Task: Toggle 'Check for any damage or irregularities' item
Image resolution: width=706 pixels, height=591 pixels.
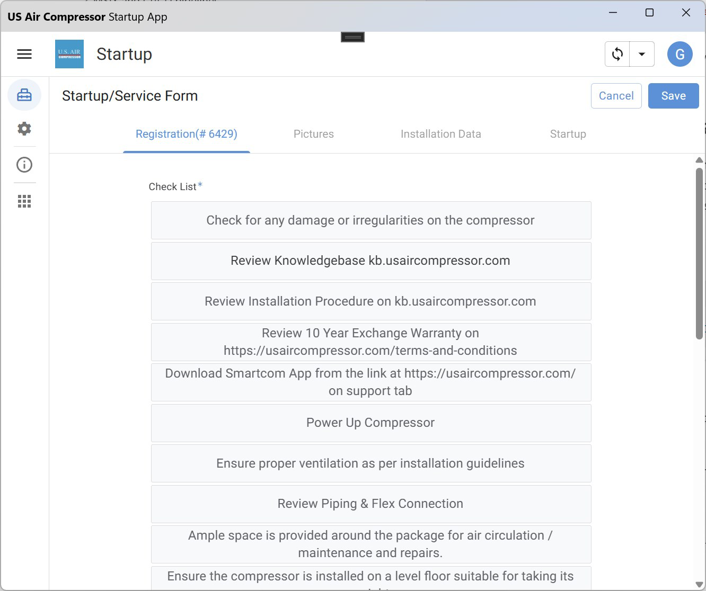Action: pyautogui.click(x=371, y=220)
